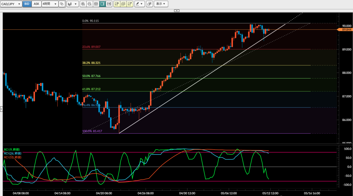Select the 50.0% 87.766 Fibonacci label
The image size is (353, 196).
click(x=92, y=76)
